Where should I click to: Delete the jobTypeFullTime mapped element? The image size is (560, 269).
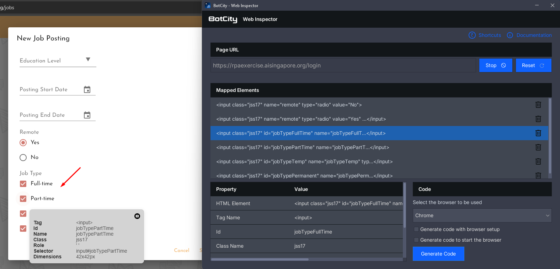pyautogui.click(x=538, y=133)
